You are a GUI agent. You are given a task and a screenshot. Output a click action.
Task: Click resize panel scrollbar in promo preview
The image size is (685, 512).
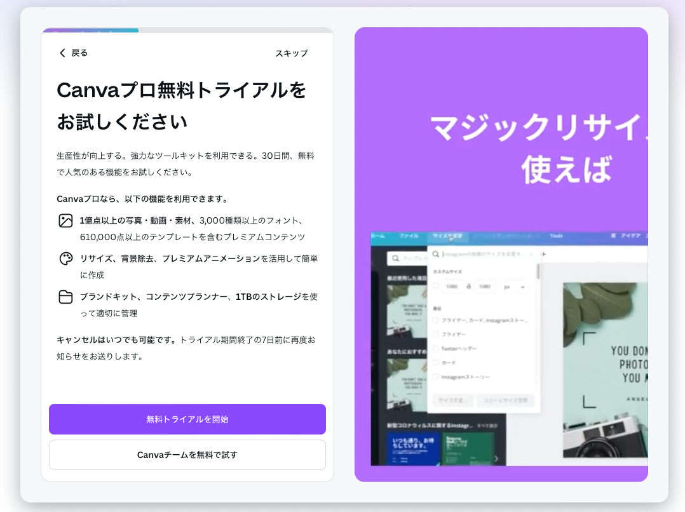point(538,271)
